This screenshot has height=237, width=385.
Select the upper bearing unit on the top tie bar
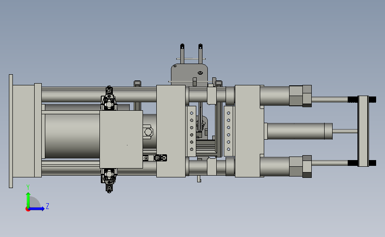coord(109,98)
